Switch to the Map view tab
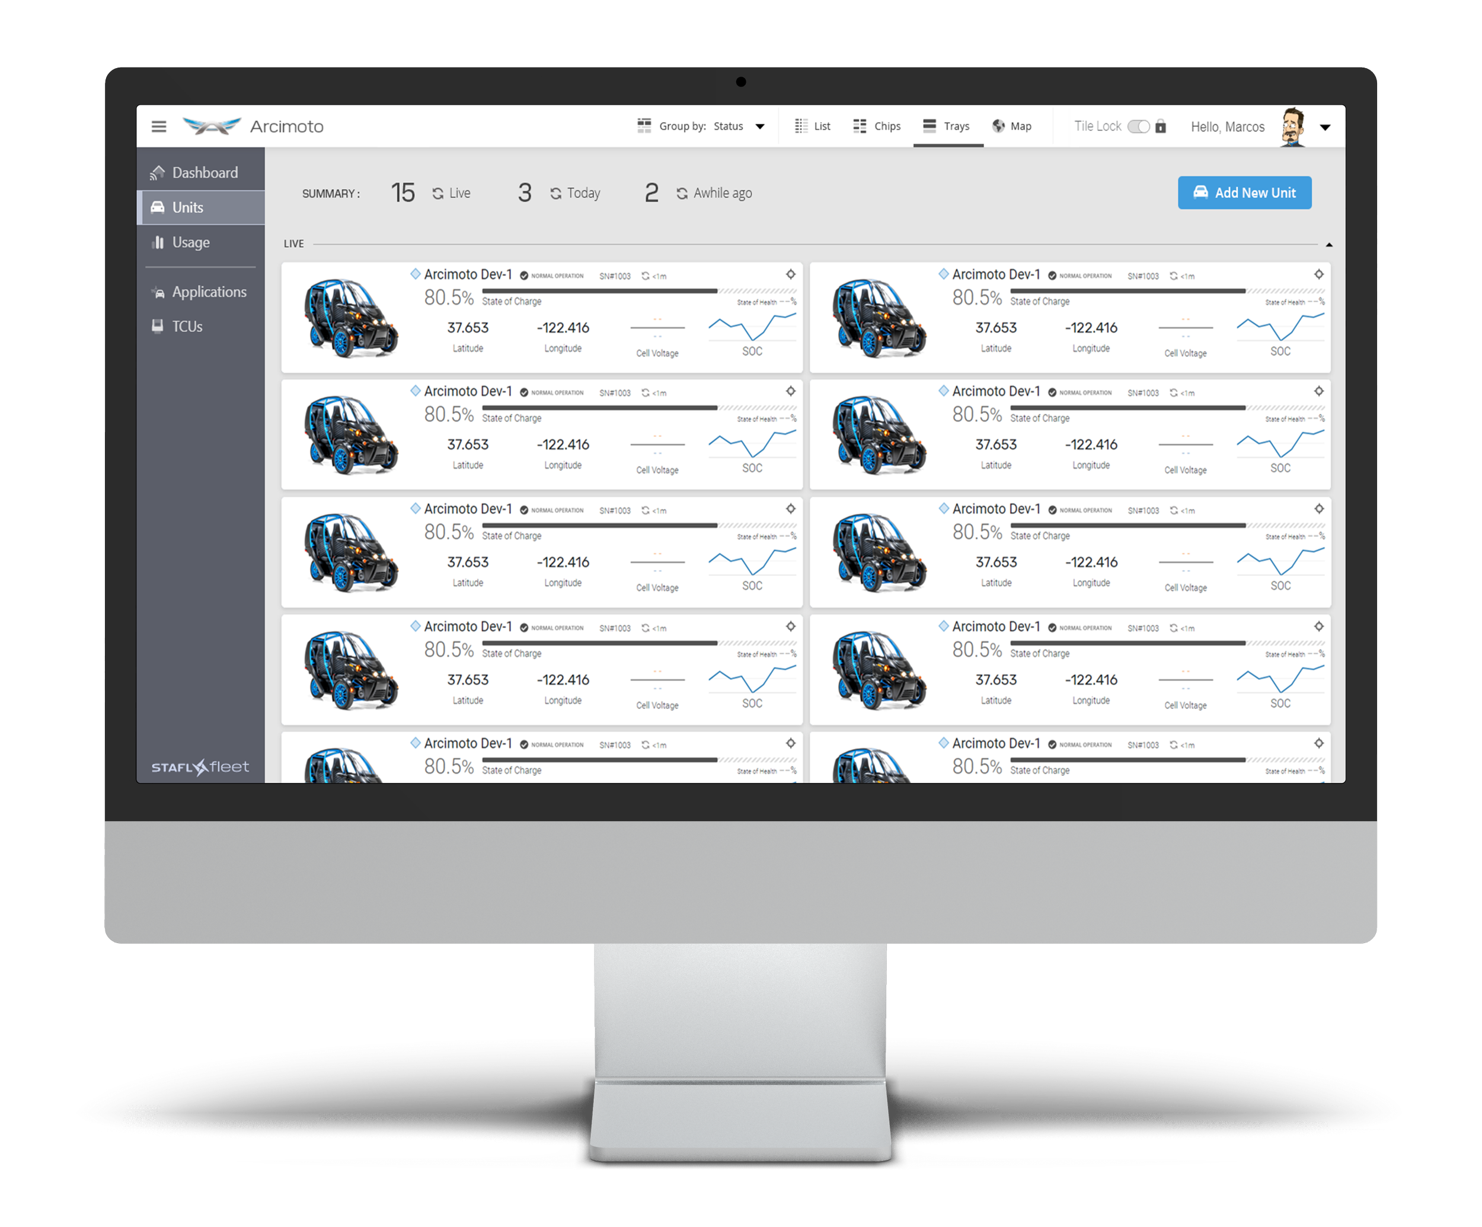The image size is (1482, 1227). pyautogui.click(x=1011, y=126)
